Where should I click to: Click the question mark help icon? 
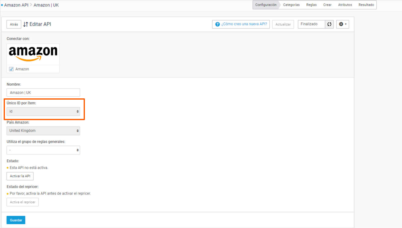pos(218,24)
